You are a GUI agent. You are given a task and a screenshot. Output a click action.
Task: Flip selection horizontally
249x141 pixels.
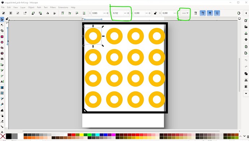[x=48, y=13]
